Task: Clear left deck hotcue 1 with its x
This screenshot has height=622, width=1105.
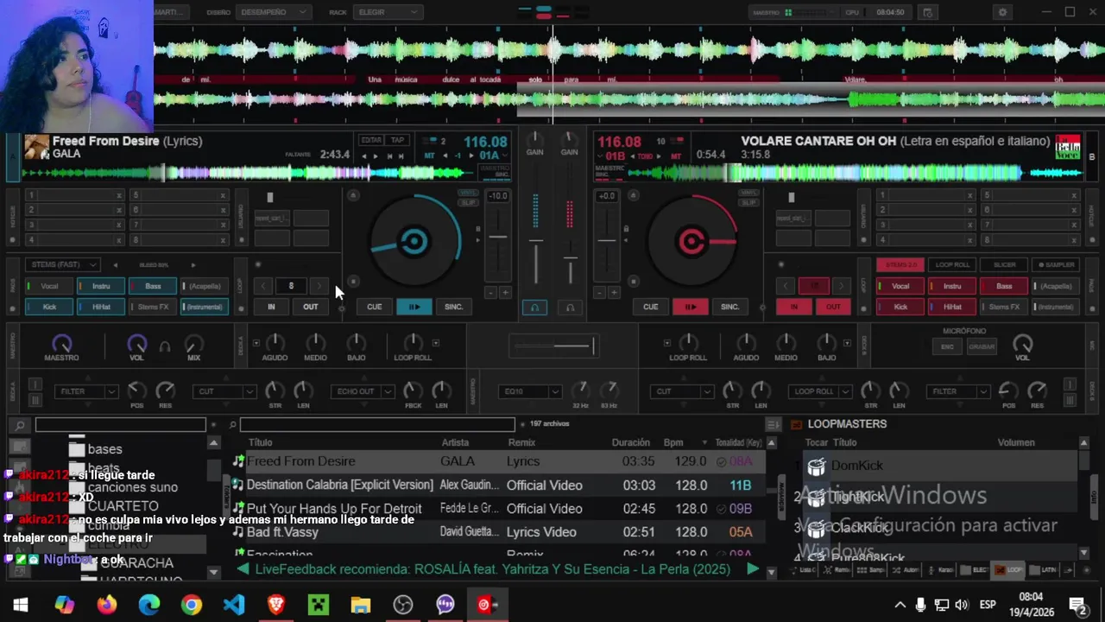Action: coord(119,196)
